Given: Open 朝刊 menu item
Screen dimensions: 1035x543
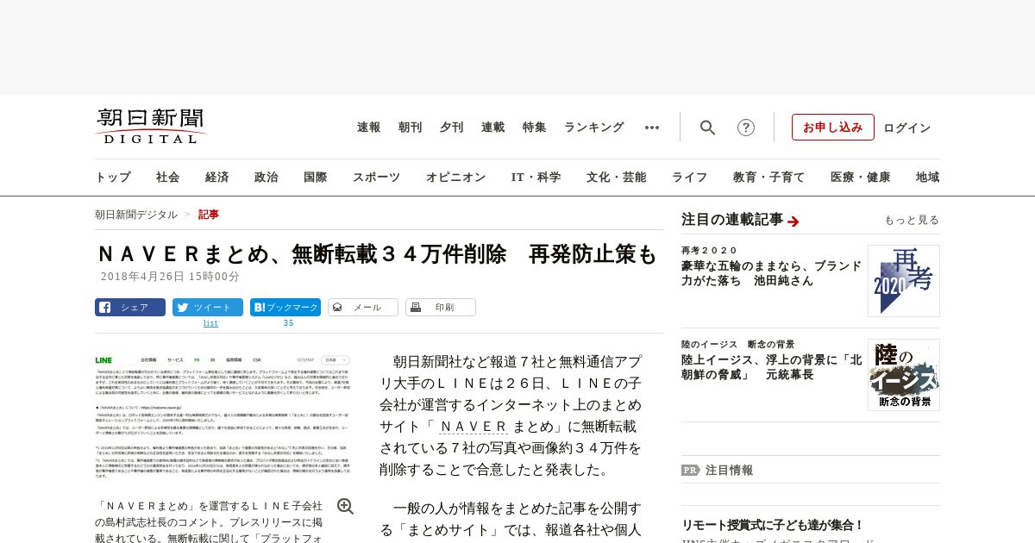Looking at the screenshot, I should click(411, 128).
